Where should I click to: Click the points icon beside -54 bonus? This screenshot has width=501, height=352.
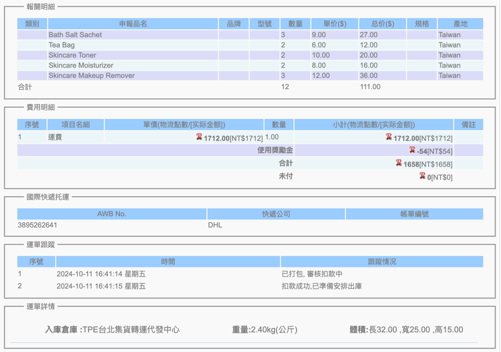click(412, 150)
